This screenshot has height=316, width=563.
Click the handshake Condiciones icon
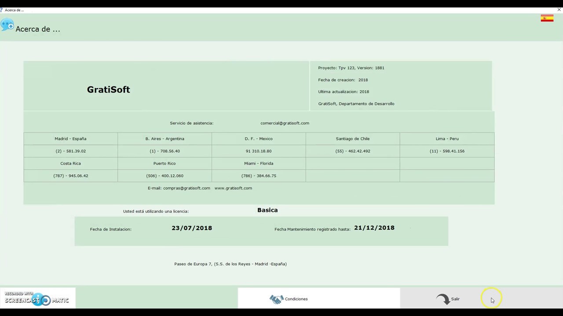(276, 299)
